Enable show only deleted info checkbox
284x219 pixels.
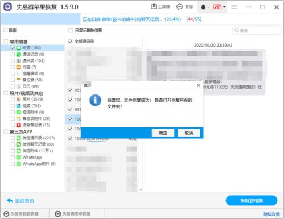coord(71,30)
